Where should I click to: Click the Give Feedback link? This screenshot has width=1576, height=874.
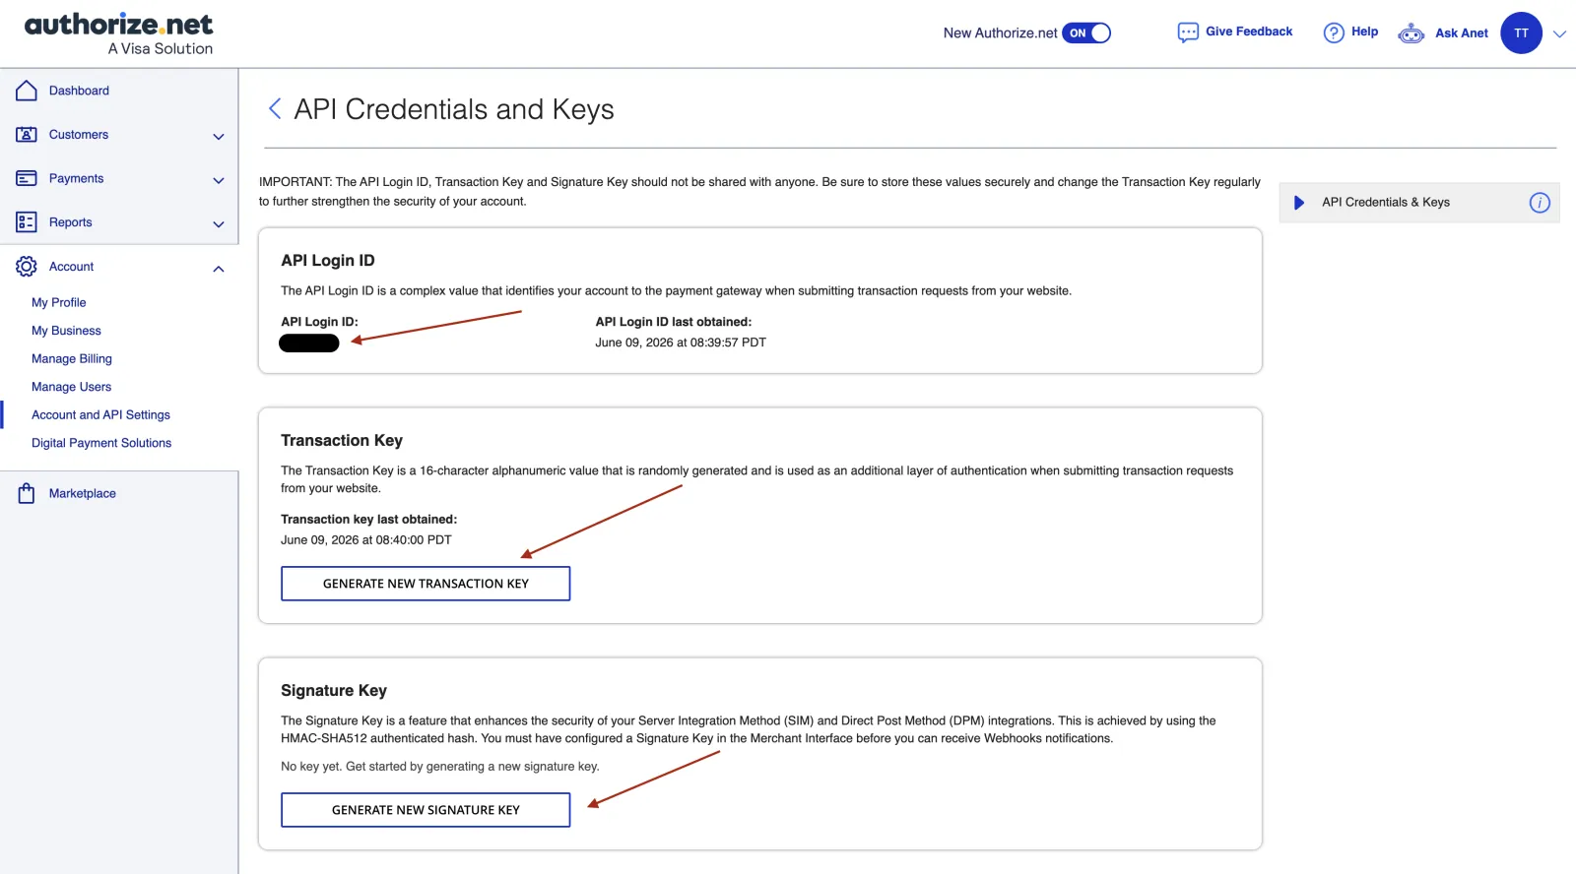pos(1249,31)
